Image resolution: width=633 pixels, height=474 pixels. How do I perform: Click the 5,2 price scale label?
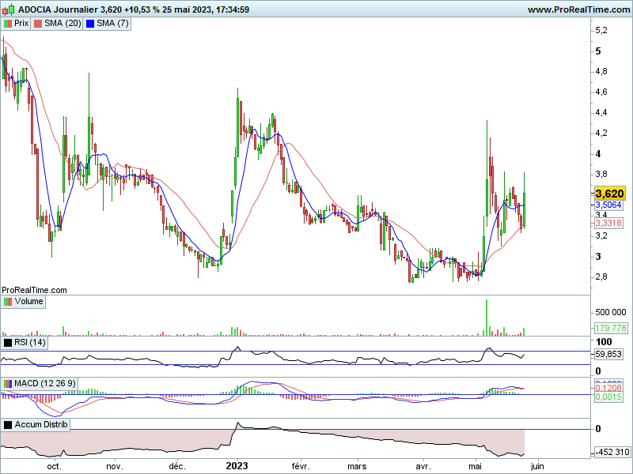(601, 31)
